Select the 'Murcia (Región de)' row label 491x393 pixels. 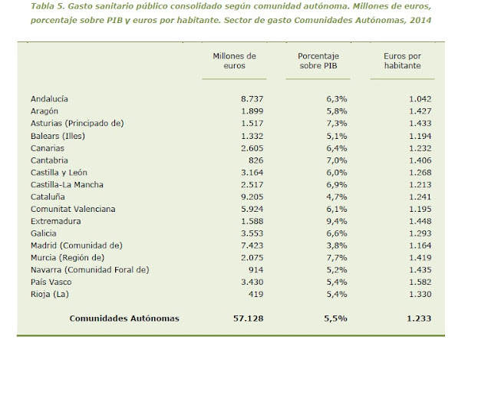tap(68, 258)
